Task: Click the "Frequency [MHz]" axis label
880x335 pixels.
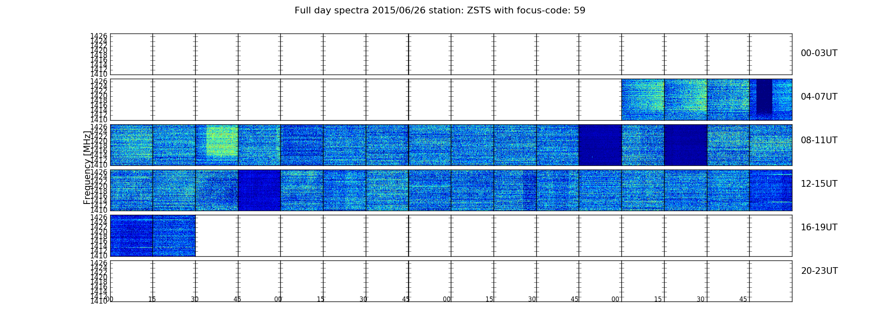Action: [x=87, y=167]
